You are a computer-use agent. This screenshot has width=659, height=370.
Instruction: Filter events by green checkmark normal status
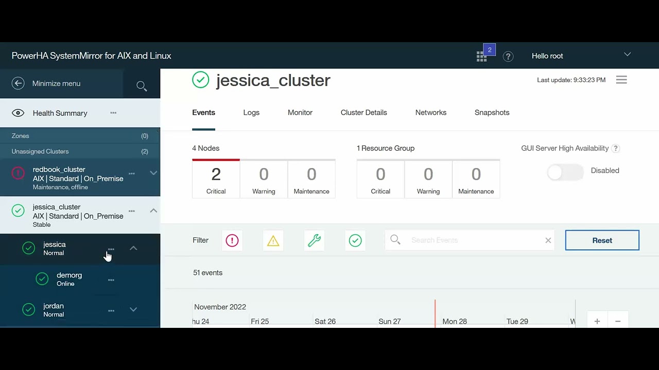(x=355, y=240)
